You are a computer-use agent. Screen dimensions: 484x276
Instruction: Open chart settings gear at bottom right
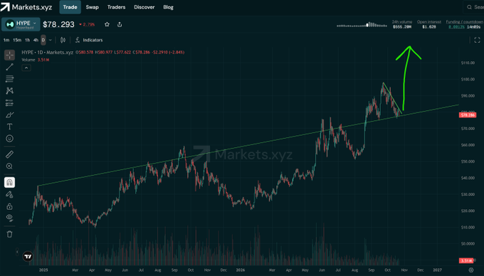[x=471, y=270]
